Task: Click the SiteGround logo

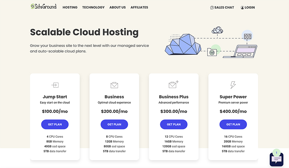Action: 43,7
